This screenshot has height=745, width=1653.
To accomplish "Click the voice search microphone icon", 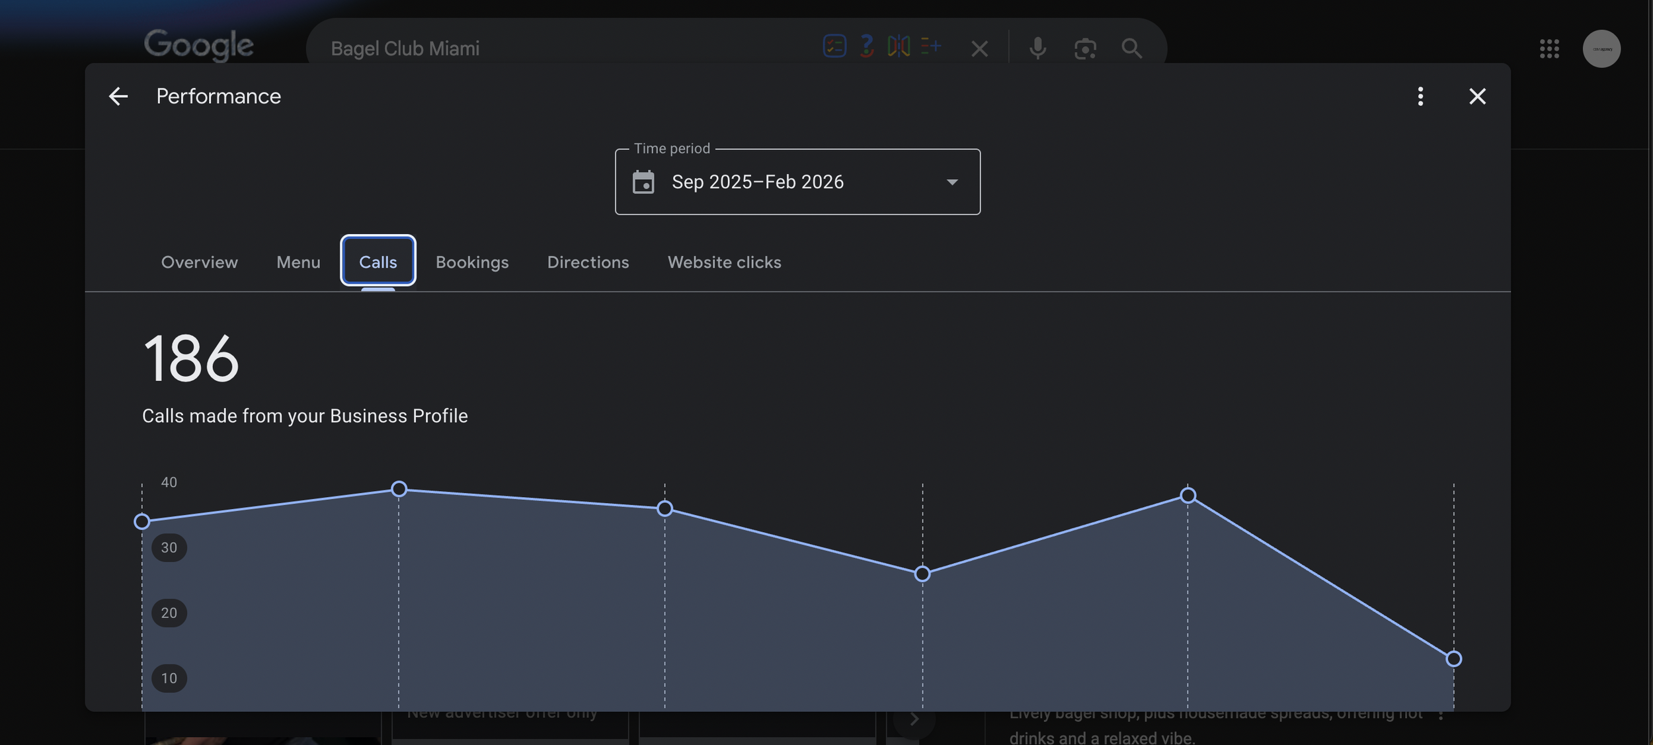I will coord(1037,48).
